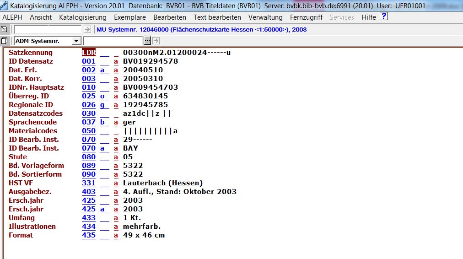
Task: Click field tag 403 for Ausgabebez.
Action: coord(89,192)
